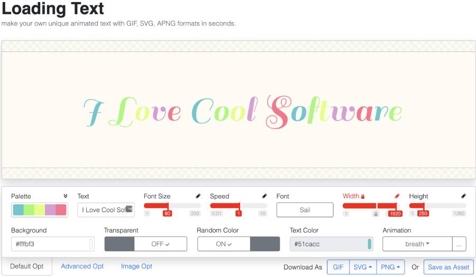476x277 pixels.
Task: Adjust the Font Size slider at 80
Action: tap(167, 213)
